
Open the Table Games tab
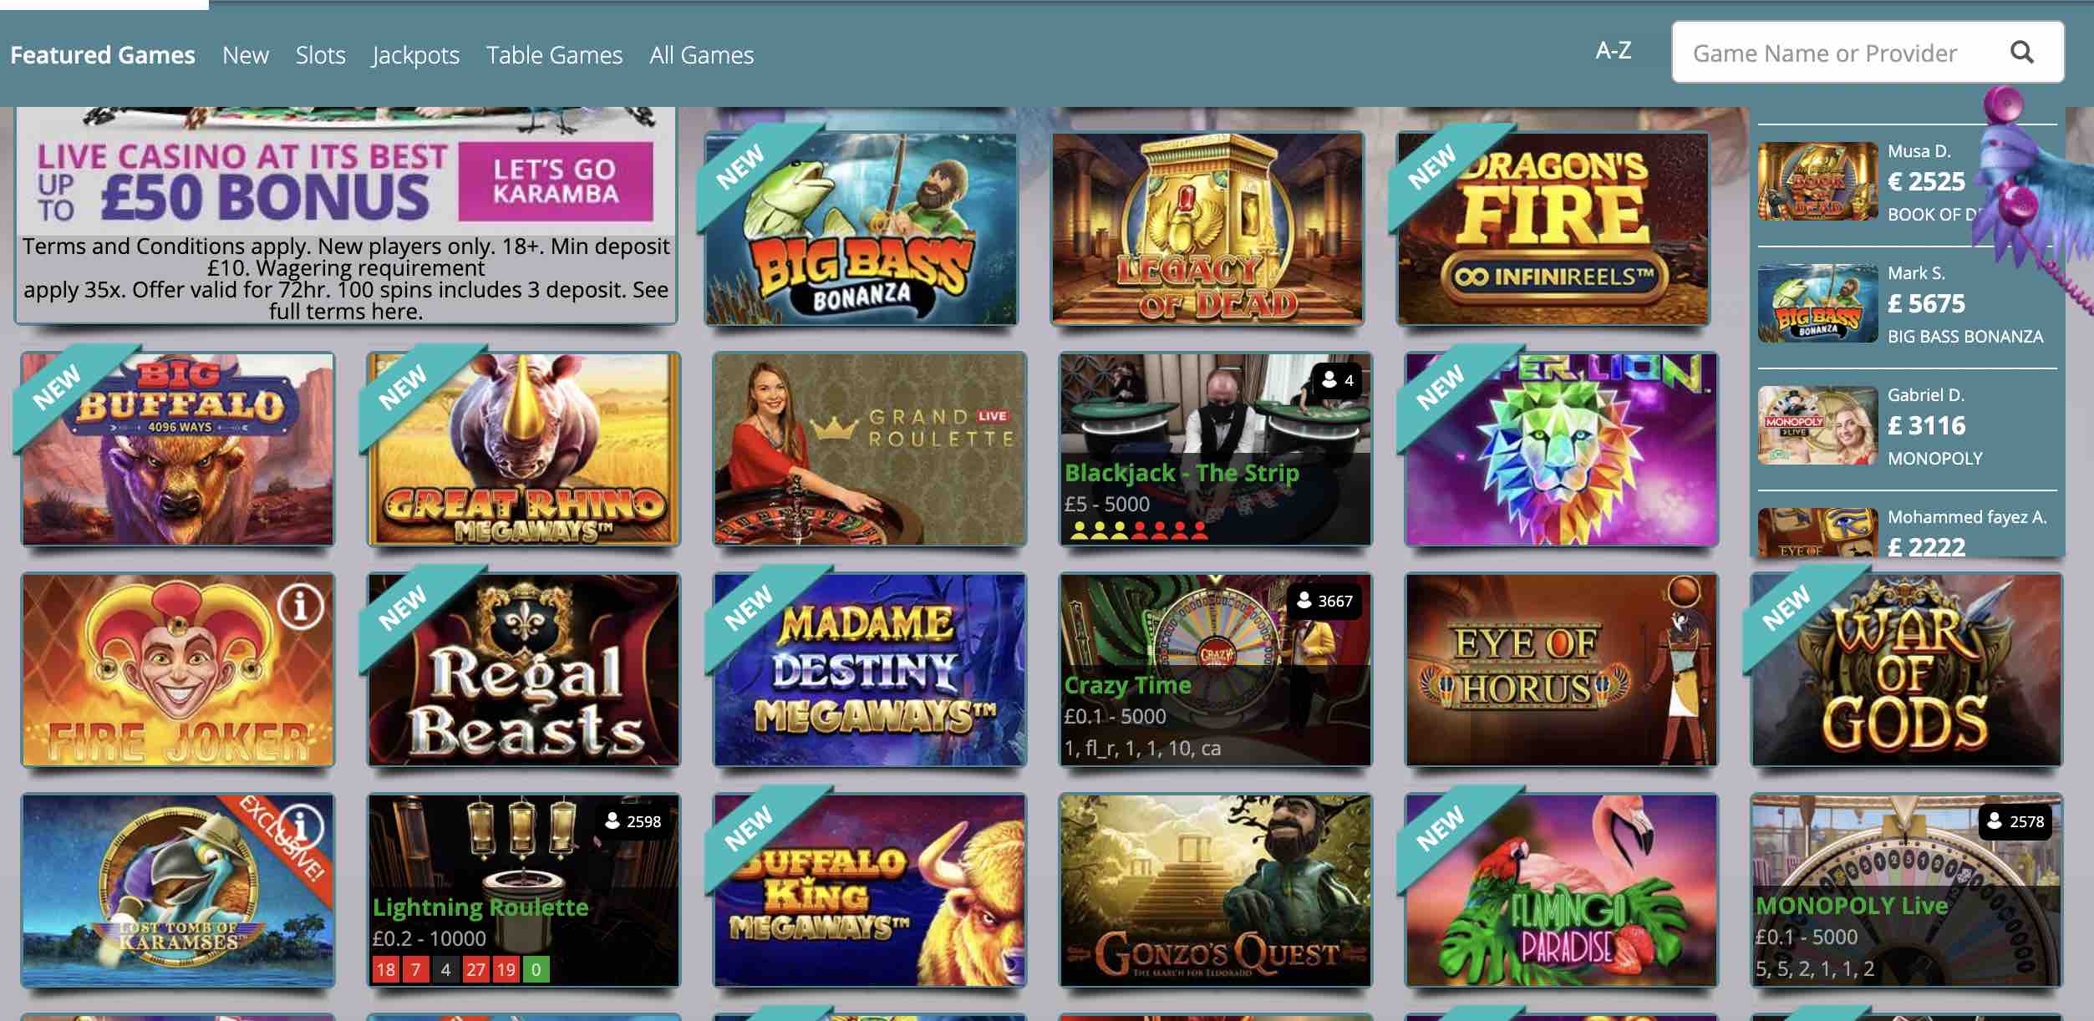pos(554,54)
